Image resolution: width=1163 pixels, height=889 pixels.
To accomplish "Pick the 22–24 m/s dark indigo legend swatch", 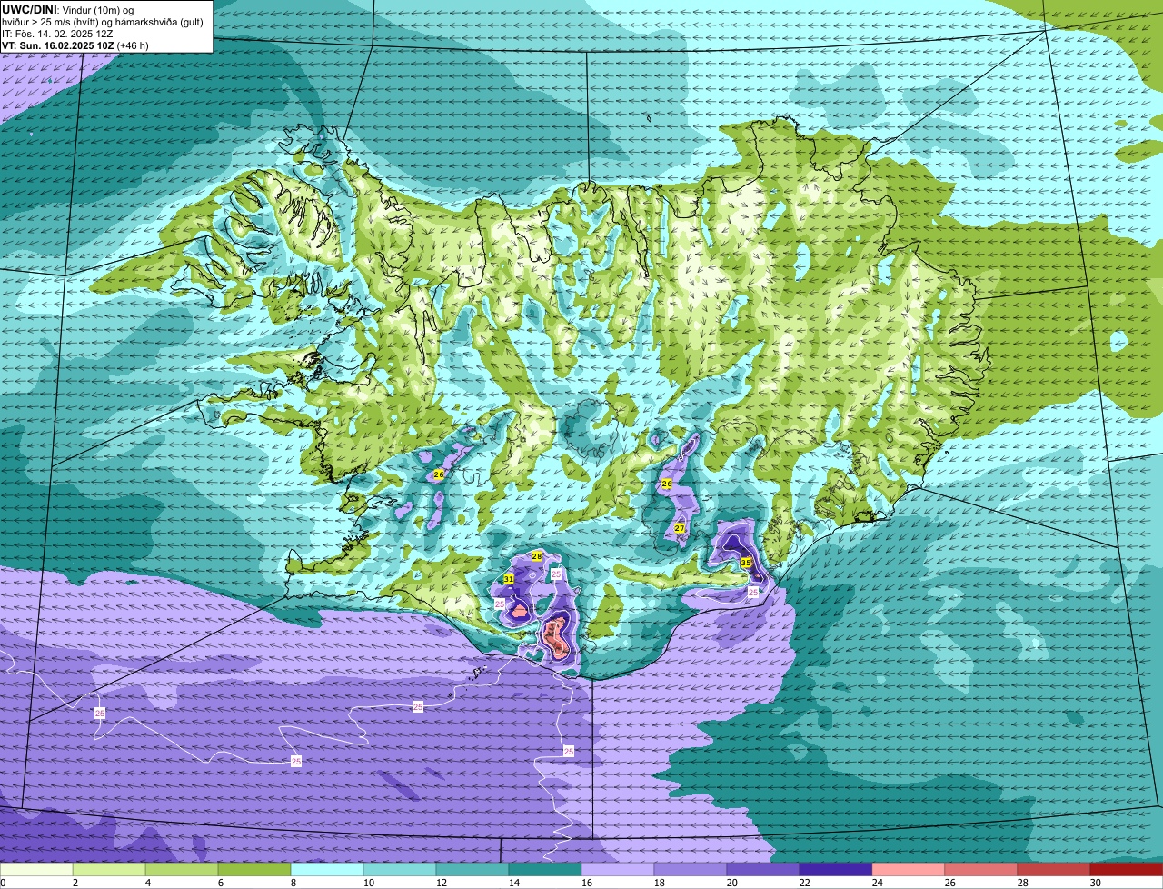I will point(836,869).
